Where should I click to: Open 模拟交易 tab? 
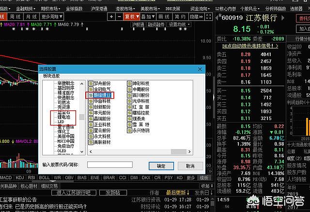coord(49,186)
